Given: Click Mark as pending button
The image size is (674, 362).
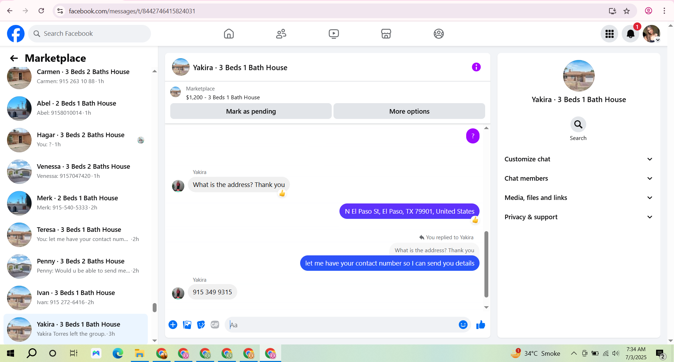Looking at the screenshot, I should [251, 111].
